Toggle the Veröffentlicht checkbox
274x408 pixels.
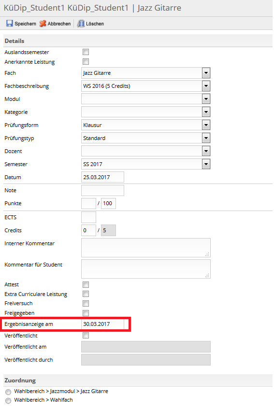pyautogui.click(x=86, y=336)
